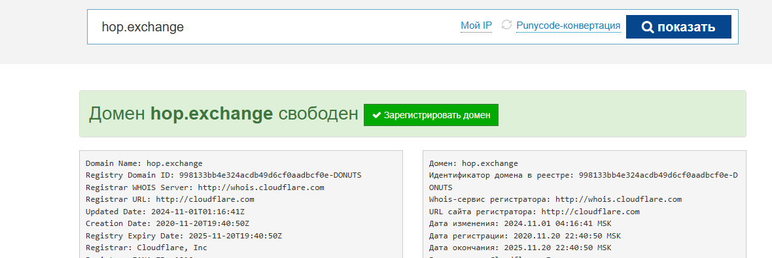Select the line Domain Name: hop.exchange
772x258 pixels.
144,163
